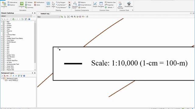Open Selection Sets manager
This screenshot has height=109, width=195.
pos(110,2)
